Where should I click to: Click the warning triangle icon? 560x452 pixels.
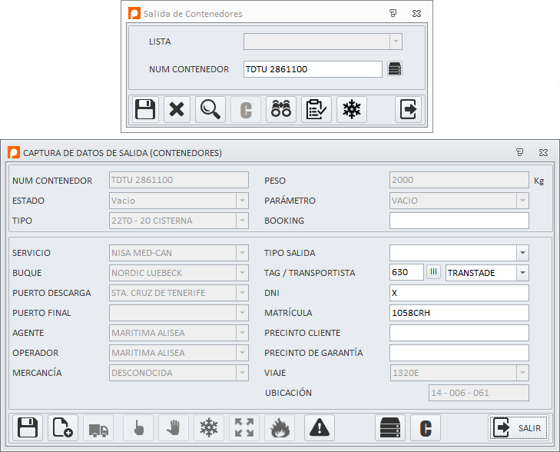(x=320, y=427)
